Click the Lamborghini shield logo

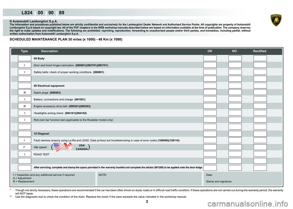click(276, 20)
